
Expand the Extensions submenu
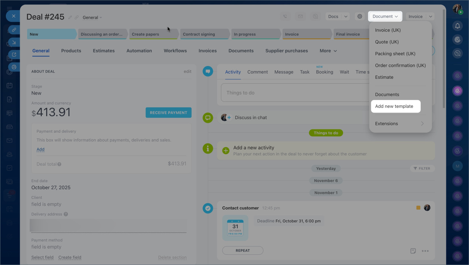[x=400, y=124]
